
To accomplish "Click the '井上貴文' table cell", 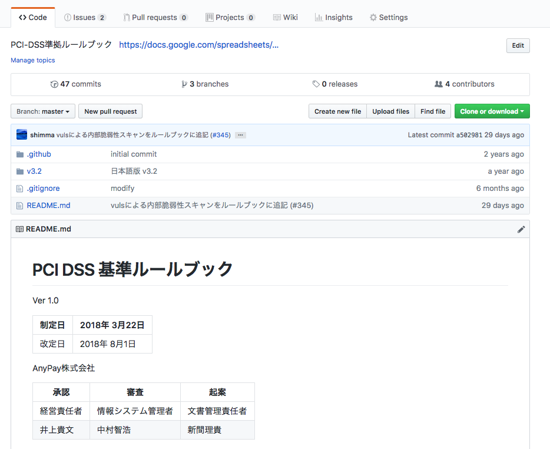I will click(61, 430).
